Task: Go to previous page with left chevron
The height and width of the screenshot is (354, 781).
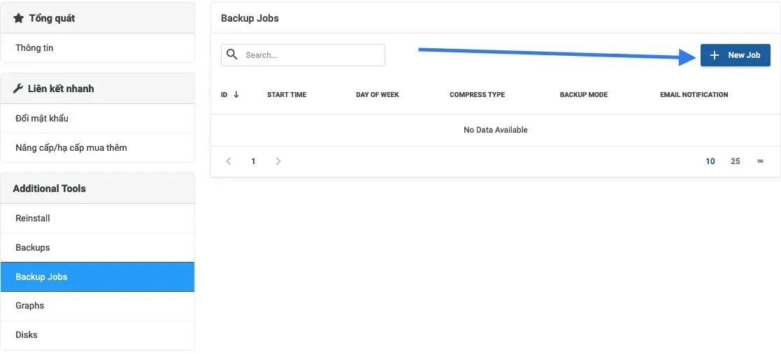Action: coord(229,161)
